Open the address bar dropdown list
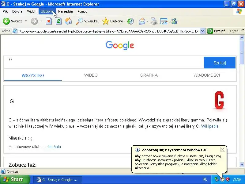 point(203,31)
